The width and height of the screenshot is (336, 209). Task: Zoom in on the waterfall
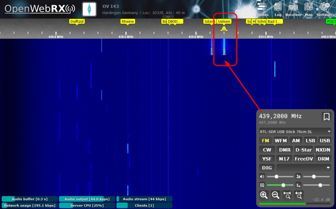pyautogui.click(x=264, y=195)
